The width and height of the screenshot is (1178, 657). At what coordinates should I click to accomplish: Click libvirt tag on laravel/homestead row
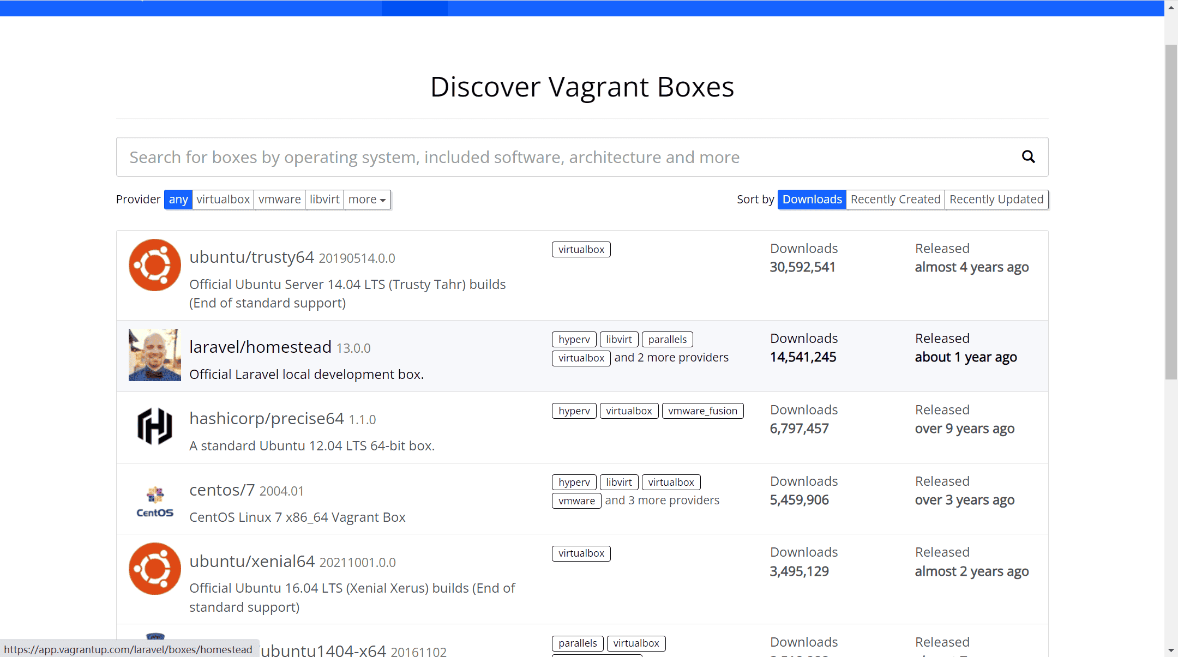click(619, 340)
